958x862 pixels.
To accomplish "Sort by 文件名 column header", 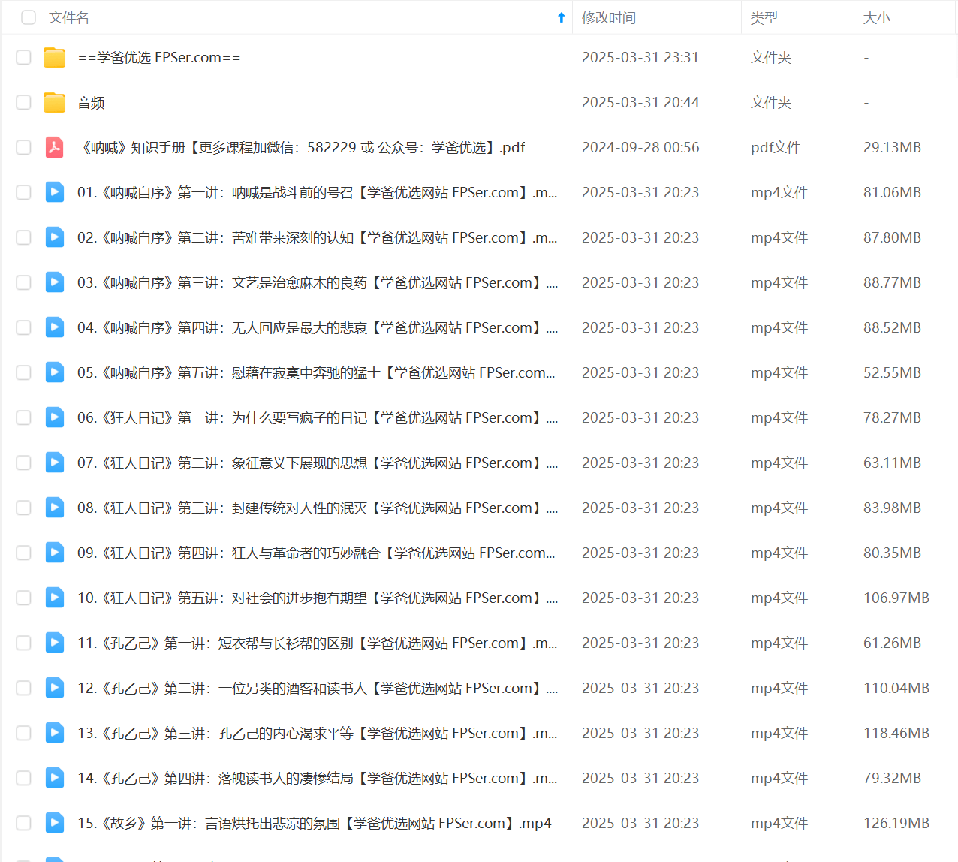I will (x=69, y=17).
